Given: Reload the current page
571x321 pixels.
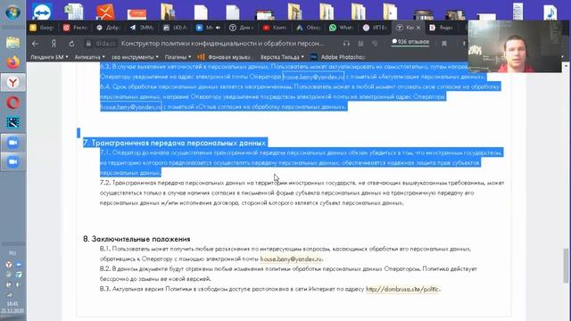Looking at the screenshot, I should pyautogui.click(x=71, y=44).
